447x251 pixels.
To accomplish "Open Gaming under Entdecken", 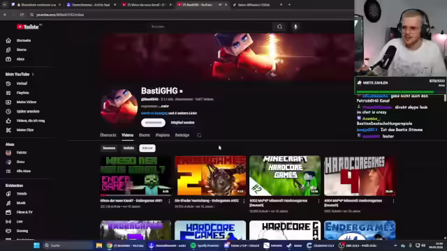I will point(22,231).
